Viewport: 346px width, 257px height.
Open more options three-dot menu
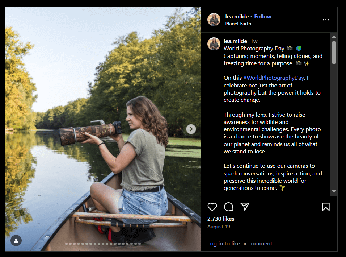click(x=326, y=20)
